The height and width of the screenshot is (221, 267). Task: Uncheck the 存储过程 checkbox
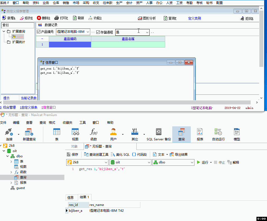[98, 32]
